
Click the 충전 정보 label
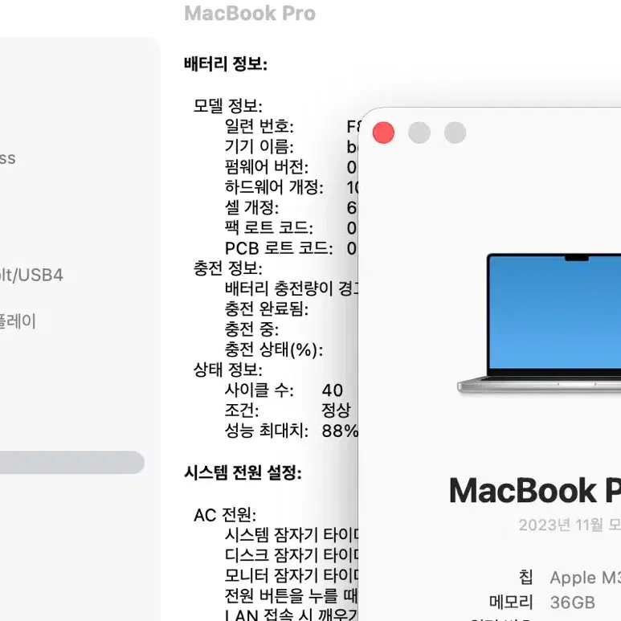pos(227,268)
